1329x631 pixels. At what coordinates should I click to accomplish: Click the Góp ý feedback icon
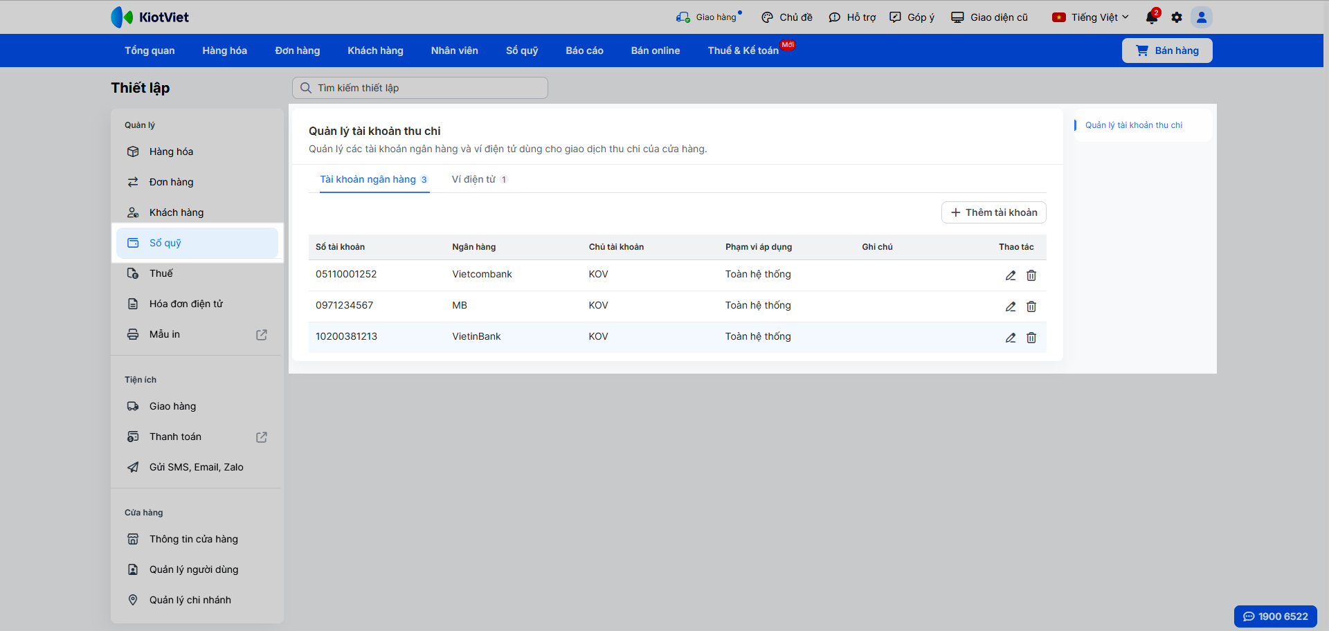point(895,17)
